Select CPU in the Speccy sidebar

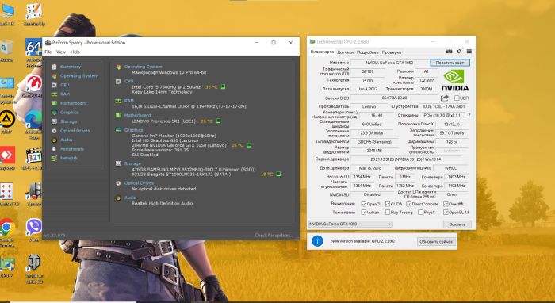(x=64, y=85)
